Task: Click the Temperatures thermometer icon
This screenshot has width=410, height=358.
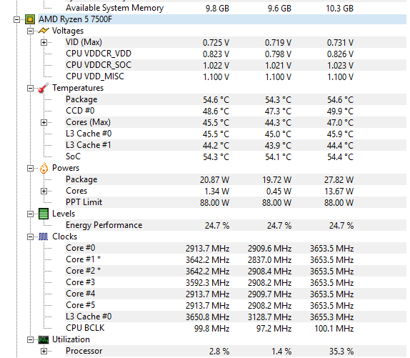Action: pyautogui.click(x=44, y=88)
